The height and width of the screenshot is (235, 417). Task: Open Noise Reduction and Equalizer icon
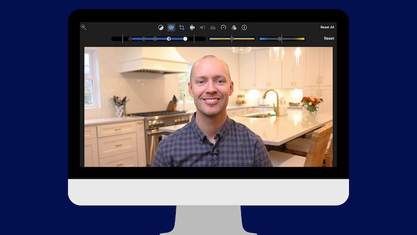(x=213, y=27)
